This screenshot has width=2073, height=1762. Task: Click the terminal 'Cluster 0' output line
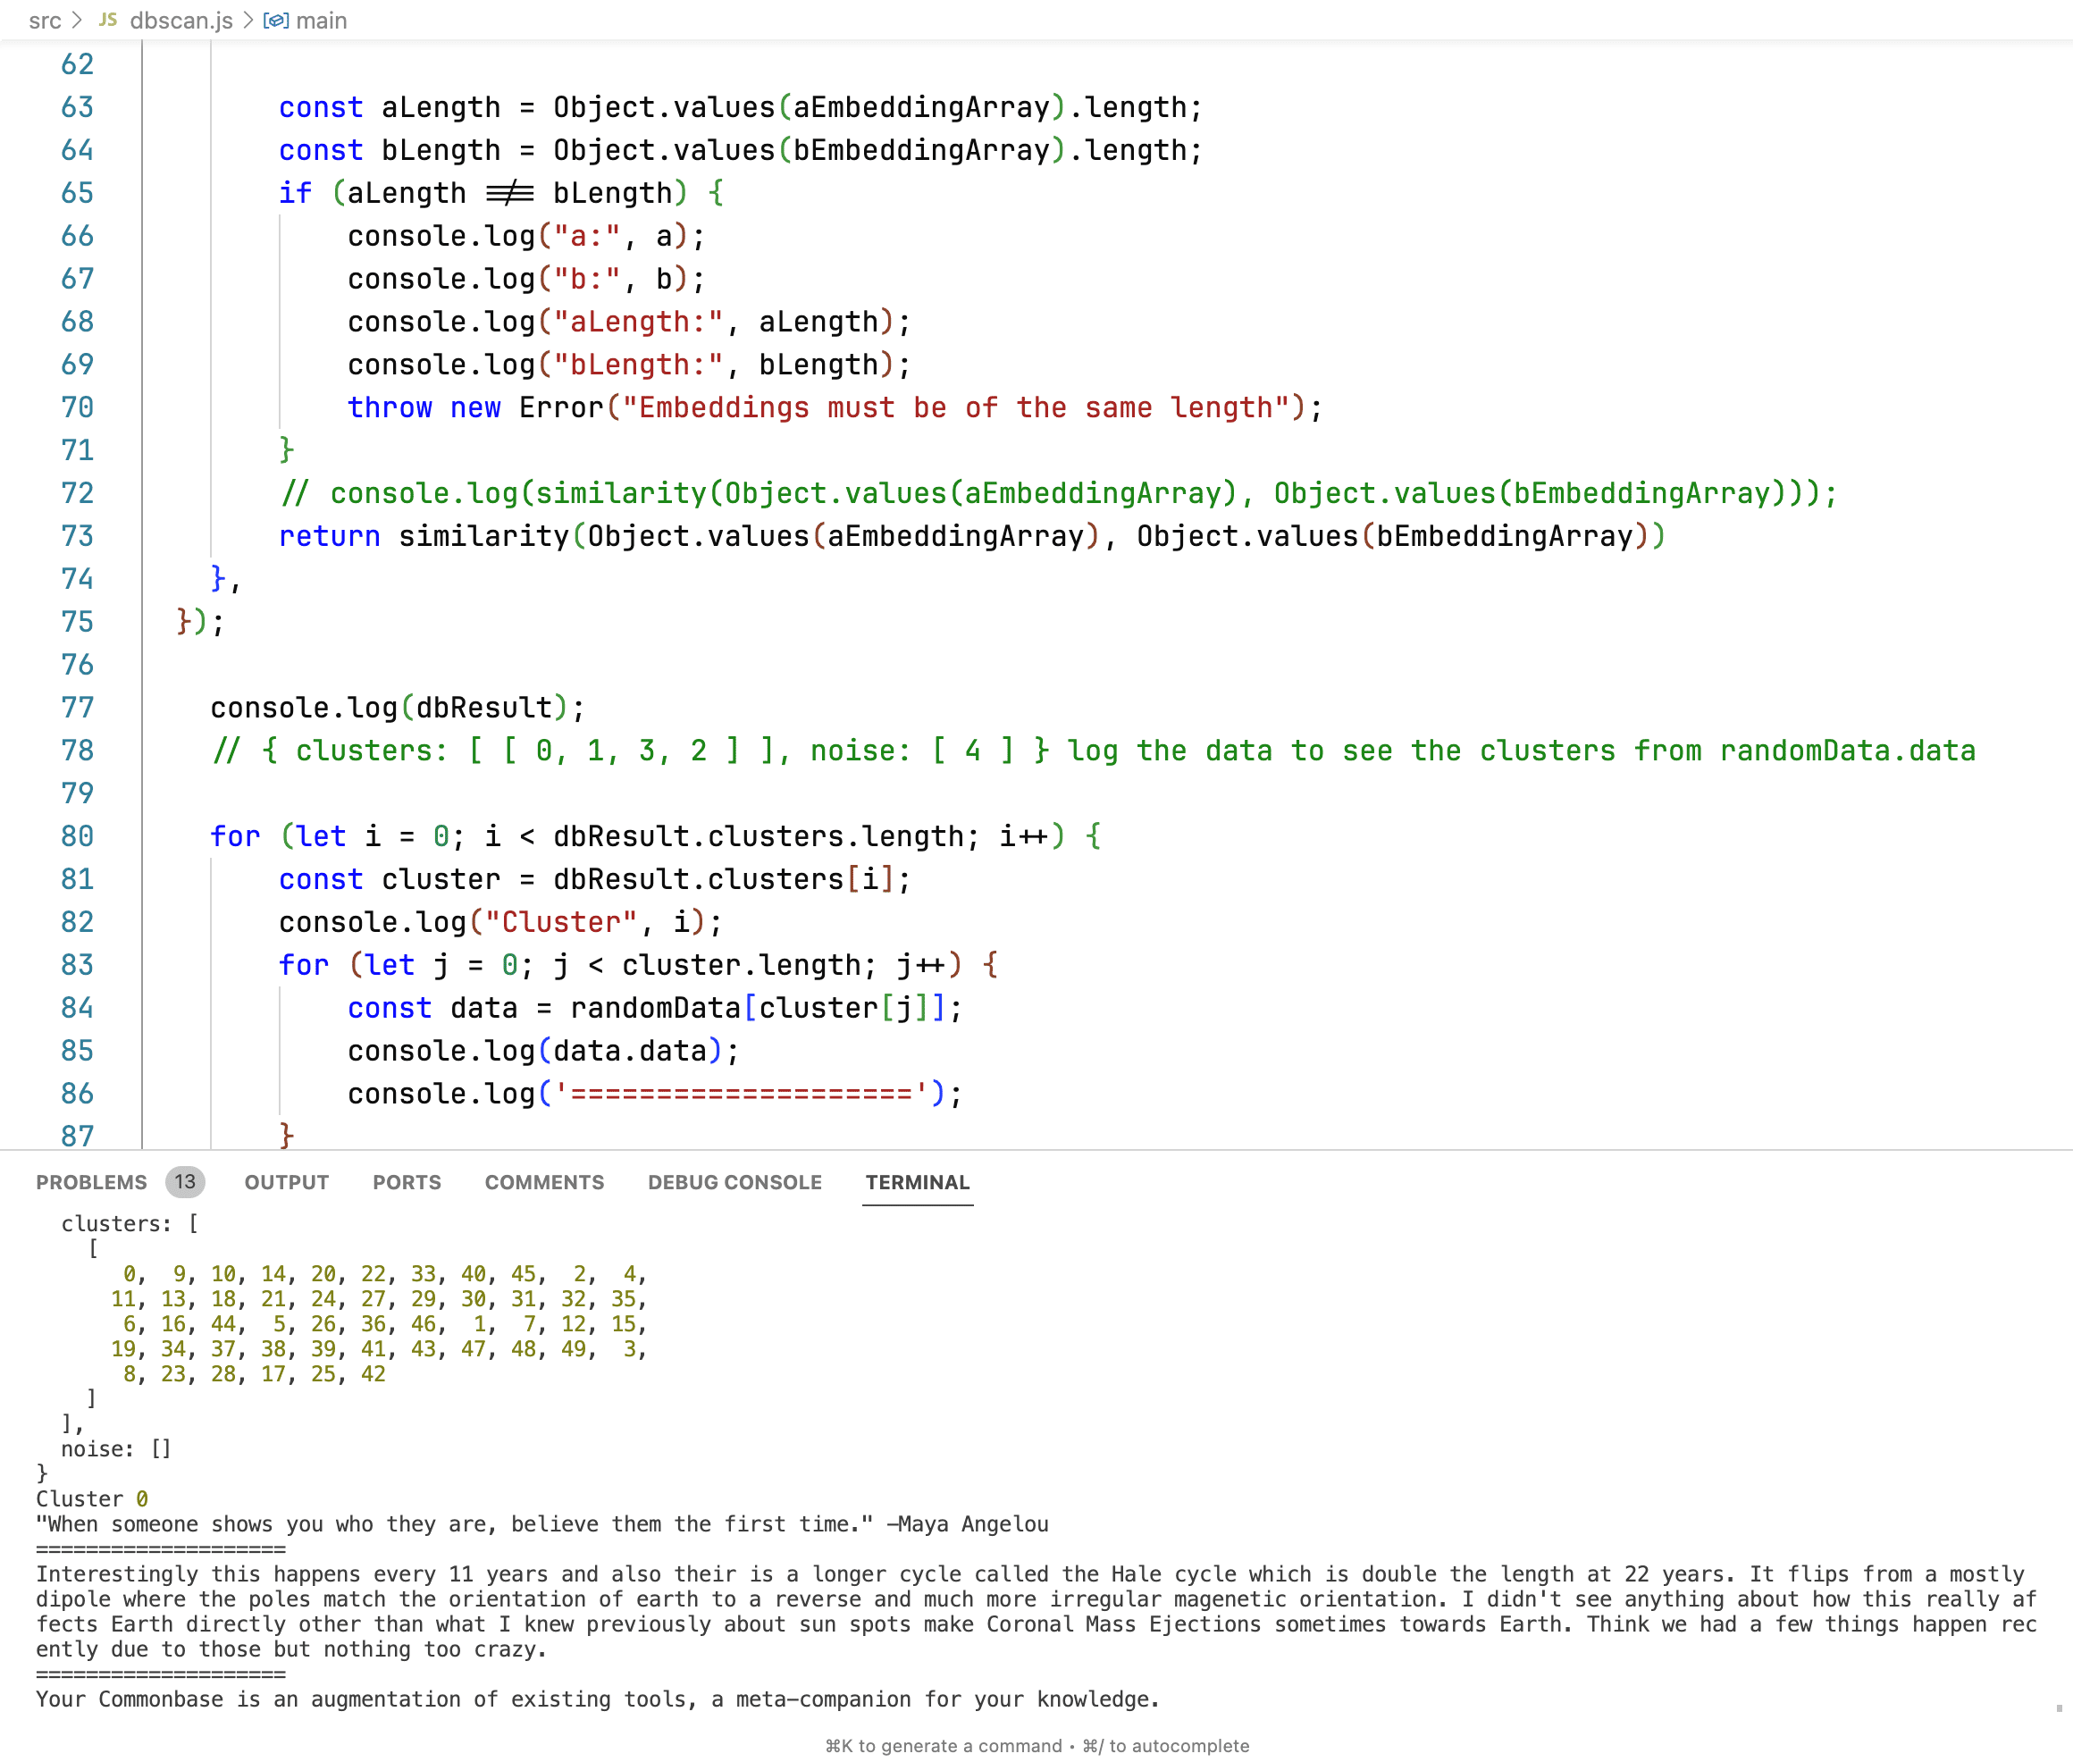(92, 1498)
